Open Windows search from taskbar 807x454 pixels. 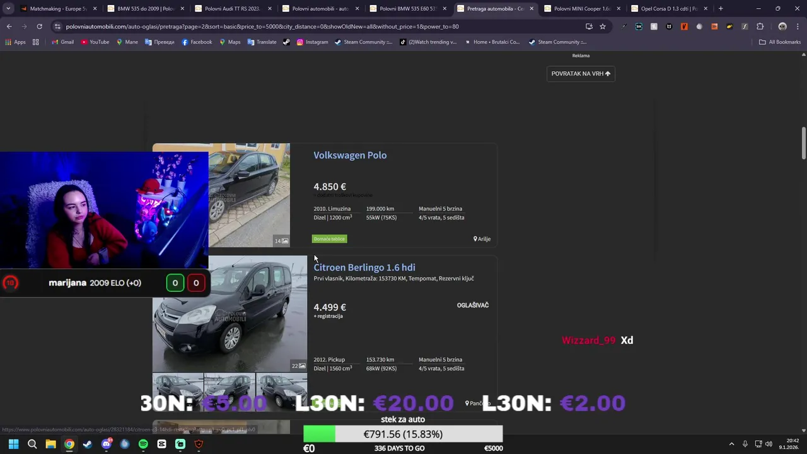click(x=32, y=444)
